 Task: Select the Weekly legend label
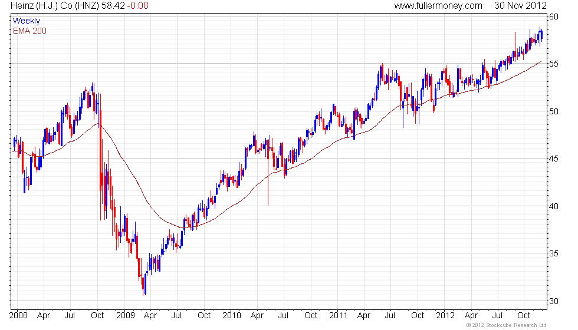(26, 21)
